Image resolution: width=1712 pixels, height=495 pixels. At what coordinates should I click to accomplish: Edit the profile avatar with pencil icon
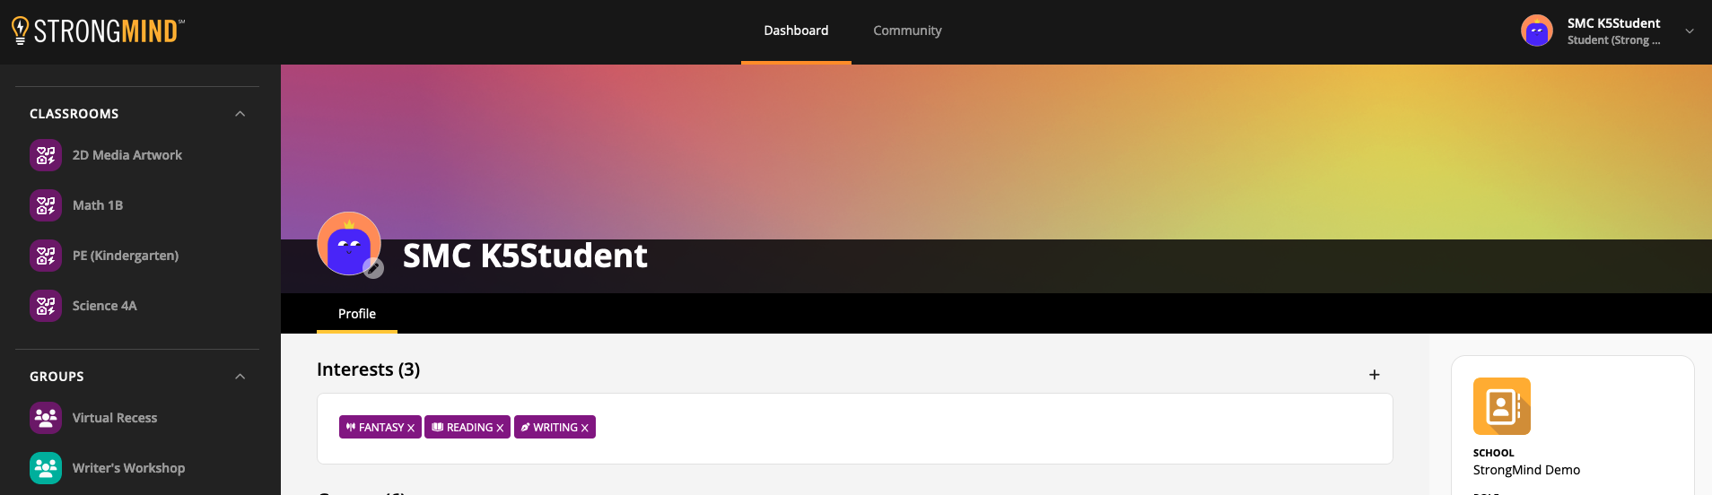tap(373, 268)
